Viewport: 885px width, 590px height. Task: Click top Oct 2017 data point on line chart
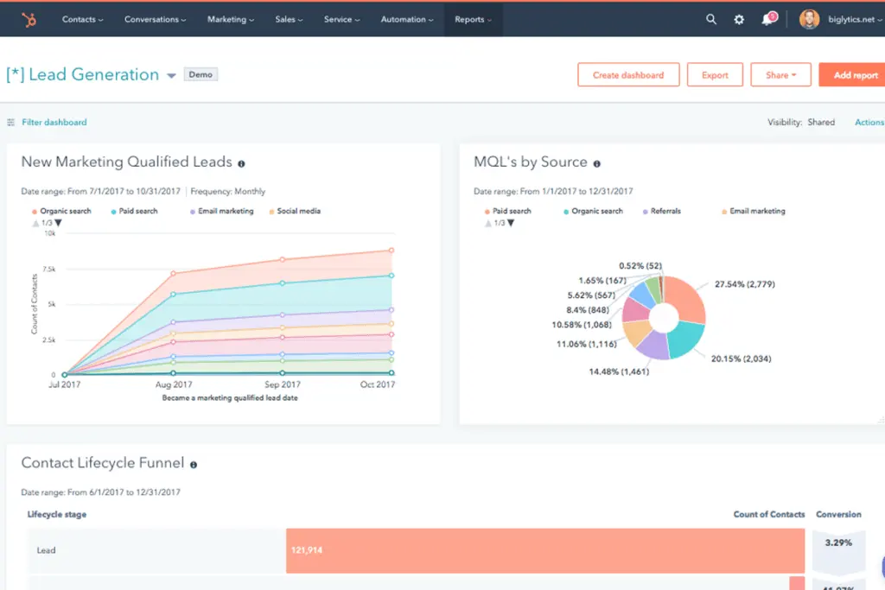(392, 251)
